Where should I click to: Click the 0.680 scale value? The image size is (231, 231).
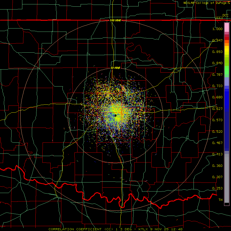(x=217, y=97)
